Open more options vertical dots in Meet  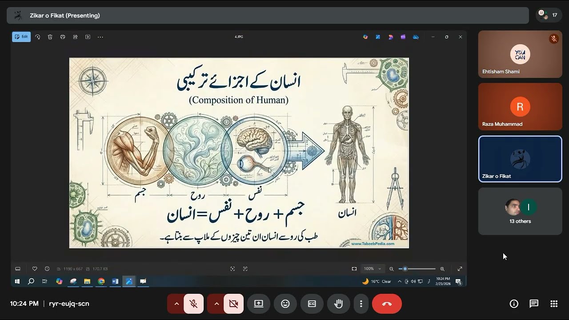click(361, 304)
